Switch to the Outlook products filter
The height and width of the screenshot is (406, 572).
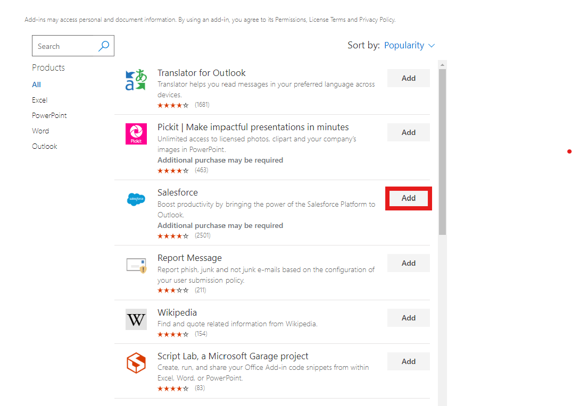coord(44,146)
